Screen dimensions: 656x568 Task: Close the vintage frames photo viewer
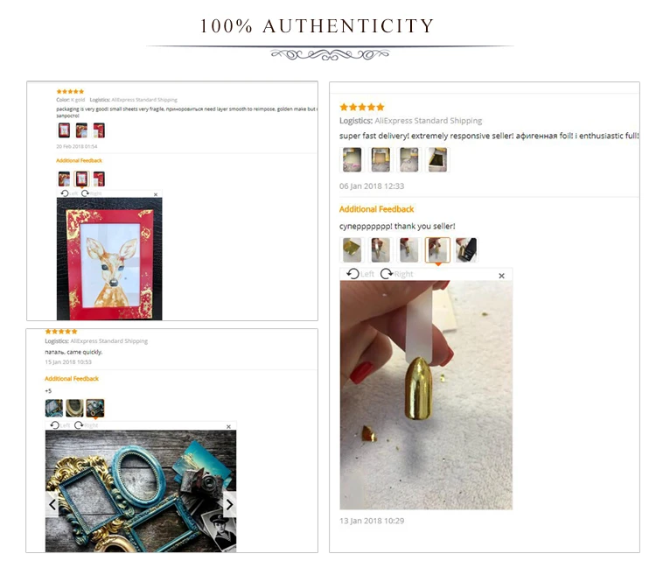click(228, 426)
